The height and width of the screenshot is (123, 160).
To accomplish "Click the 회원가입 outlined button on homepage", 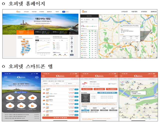I will pyautogui.click(x=67, y=12).
